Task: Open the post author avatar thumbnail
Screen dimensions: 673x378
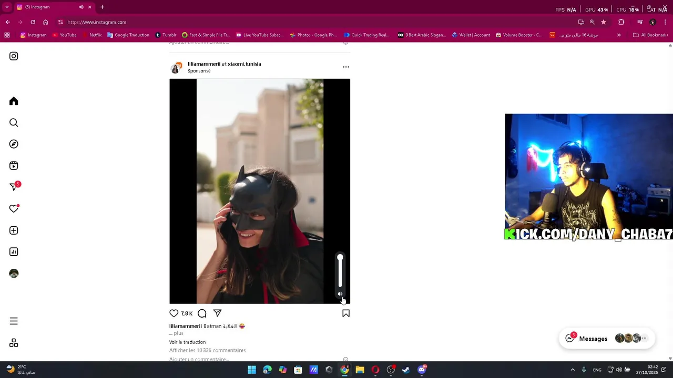Action: (176, 68)
